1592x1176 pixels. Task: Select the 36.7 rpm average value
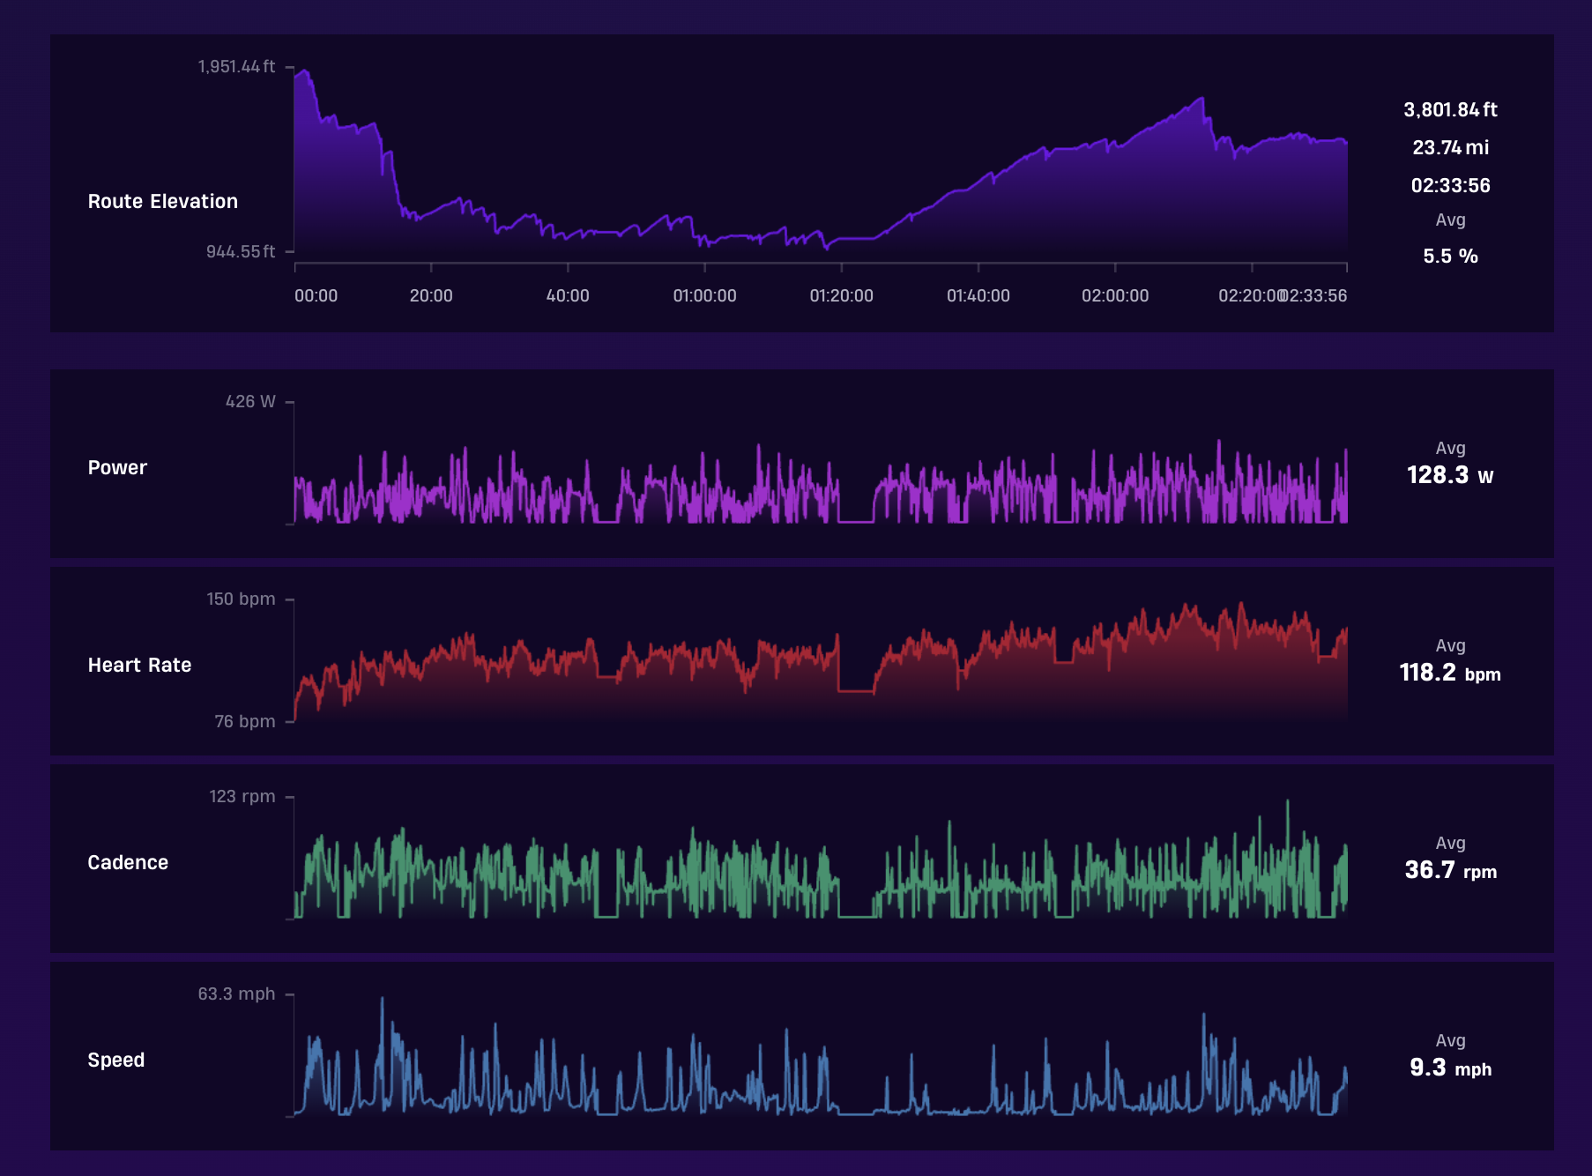pos(1450,871)
